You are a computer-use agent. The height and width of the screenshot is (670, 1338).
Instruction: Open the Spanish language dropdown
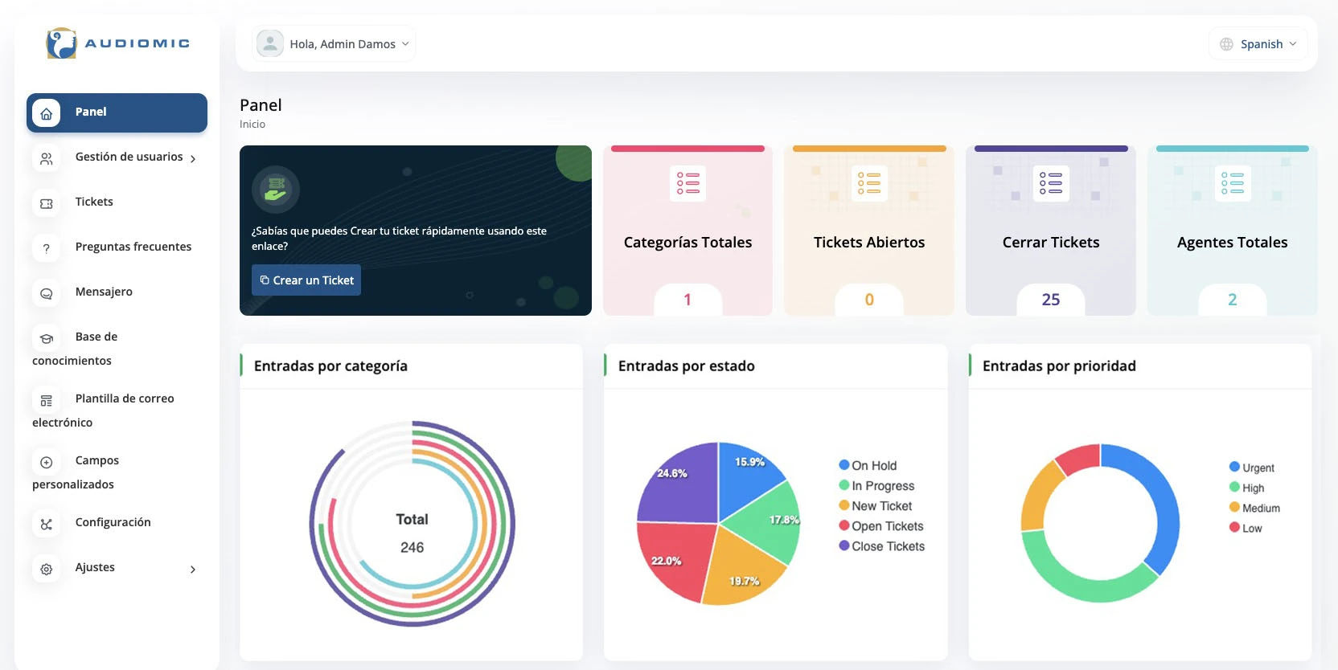tap(1259, 44)
